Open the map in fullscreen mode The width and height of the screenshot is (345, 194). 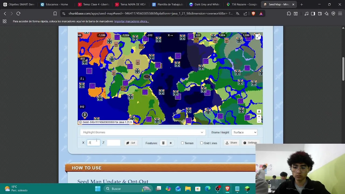[x=258, y=37]
